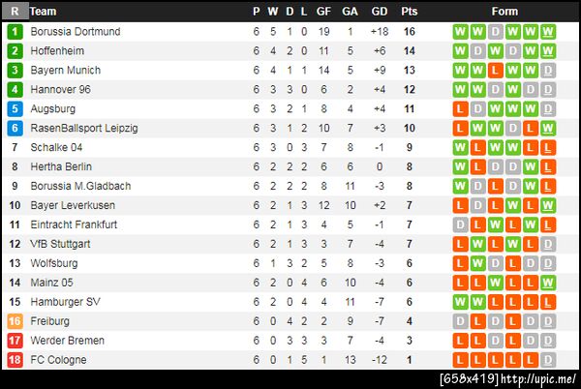Click Borussia Dortmund's only D form badge
Viewport: 581px width, 389px height.
click(x=495, y=32)
